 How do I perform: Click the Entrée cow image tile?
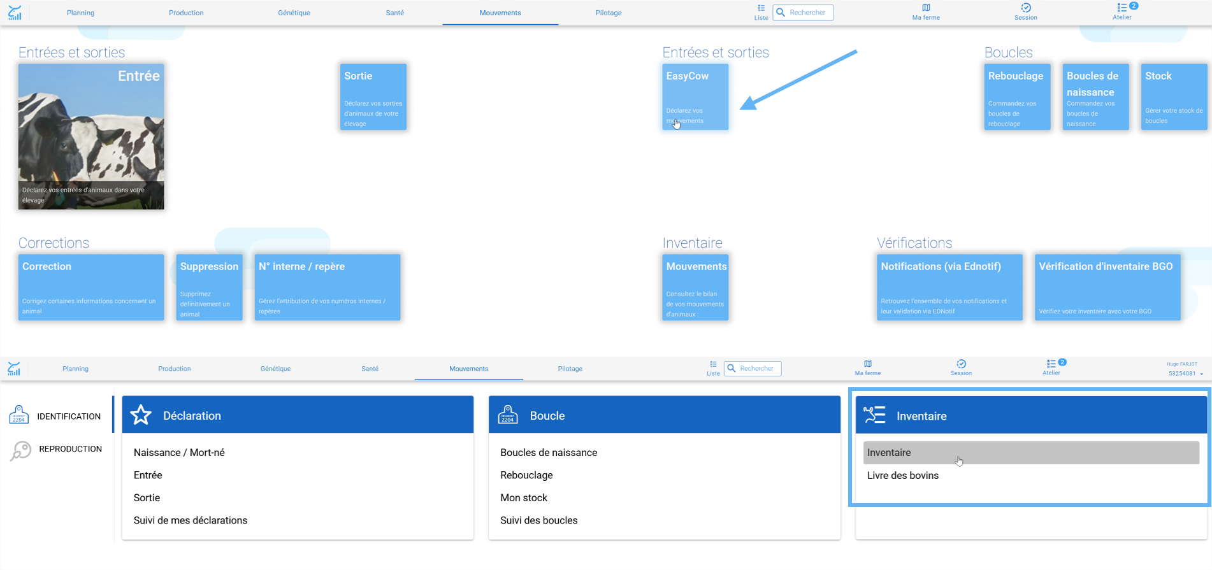[x=91, y=136]
